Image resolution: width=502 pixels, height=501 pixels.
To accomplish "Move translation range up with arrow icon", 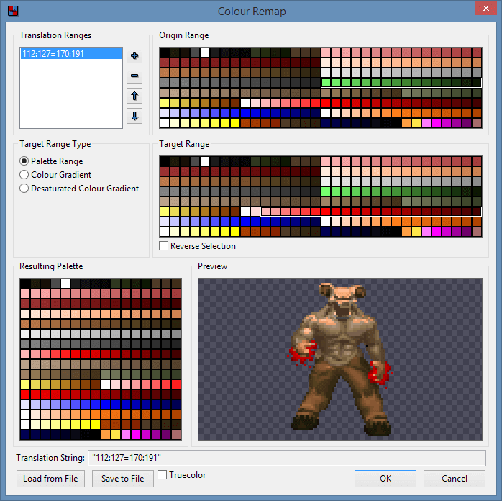I will pos(134,96).
